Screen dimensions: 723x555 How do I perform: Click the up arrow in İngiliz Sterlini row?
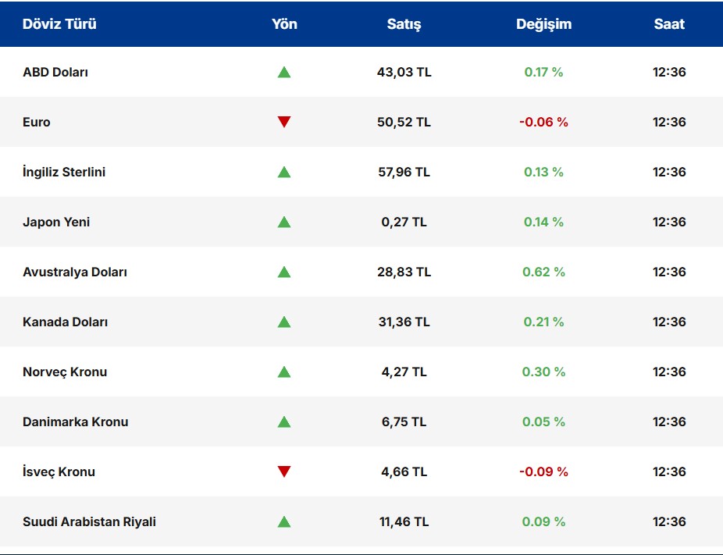pos(284,173)
